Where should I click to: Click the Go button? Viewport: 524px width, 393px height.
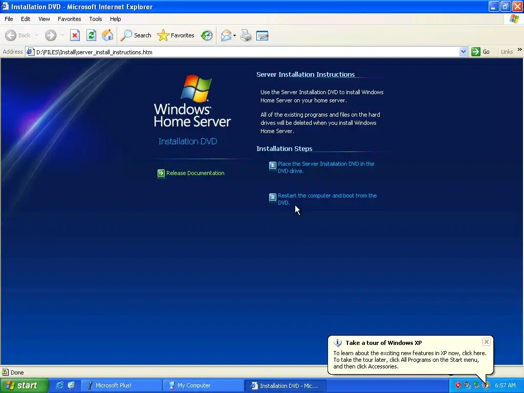pos(481,52)
